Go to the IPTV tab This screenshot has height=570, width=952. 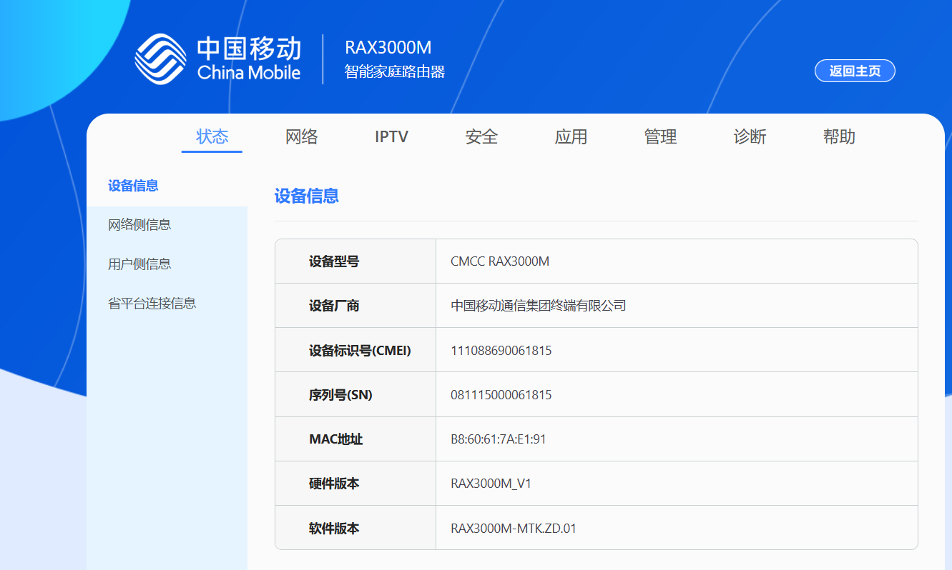coord(391,136)
